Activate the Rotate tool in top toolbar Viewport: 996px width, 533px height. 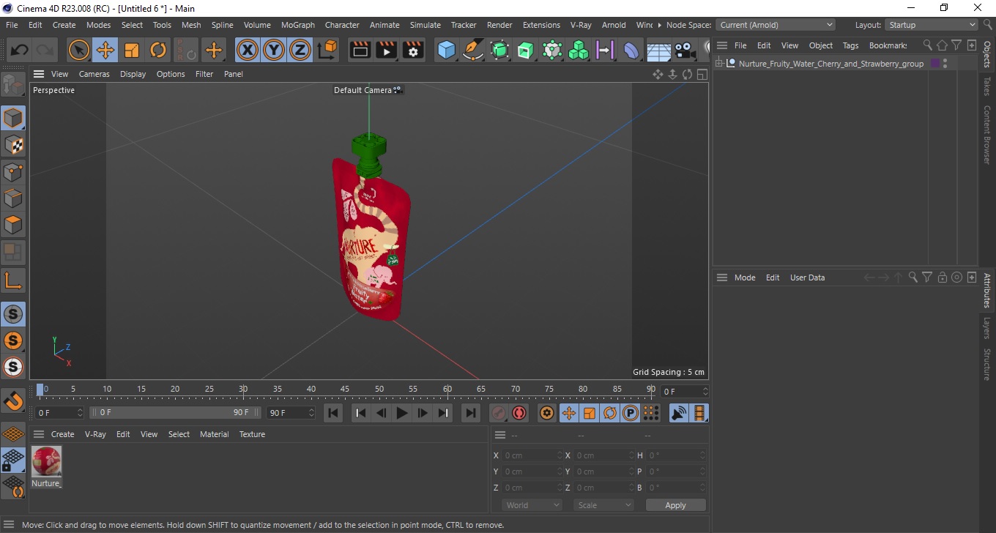click(x=158, y=51)
